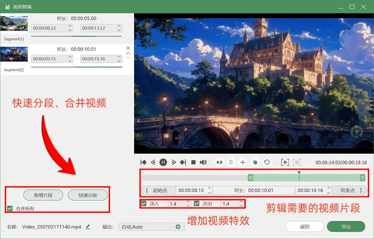
Task: Decrease Segment[2] end time in segment list
Action: [119, 61]
